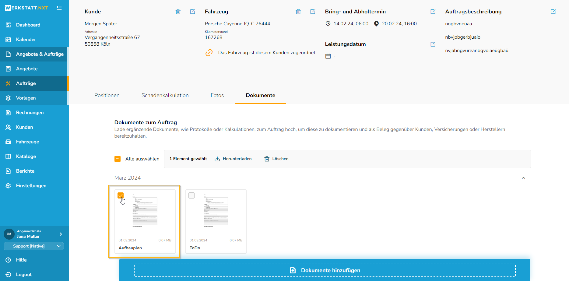This screenshot has width=569, height=281.
Task: Edit the Fahrzeug section
Action: coord(313,12)
